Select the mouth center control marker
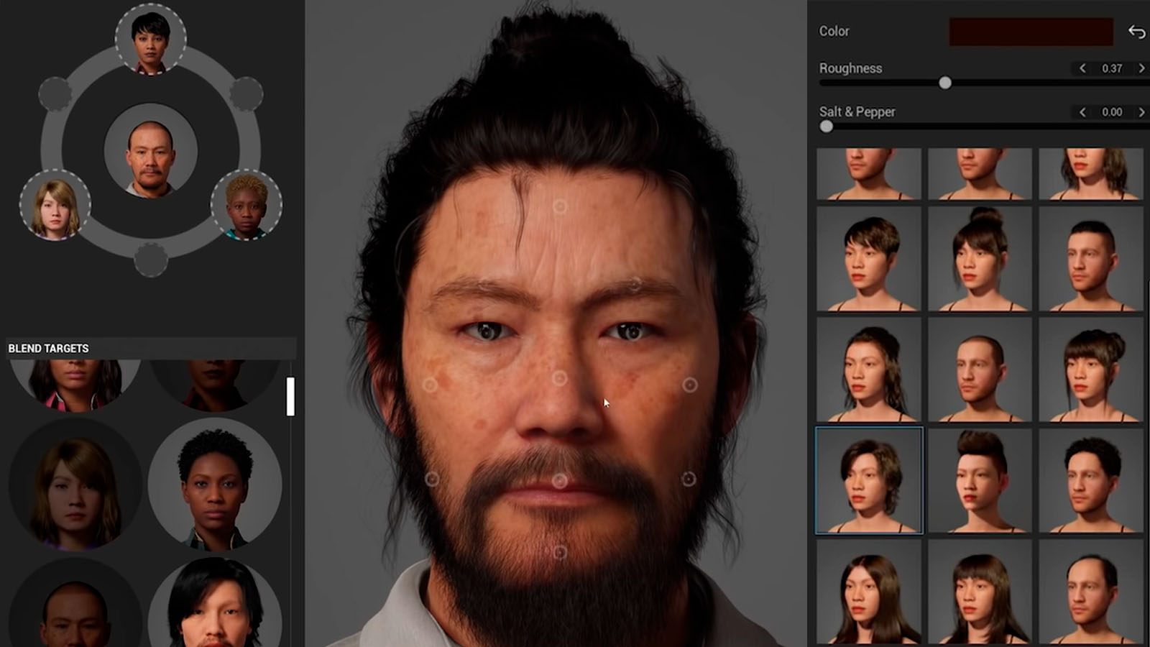This screenshot has height=647, width=1150. click(560, 480)
